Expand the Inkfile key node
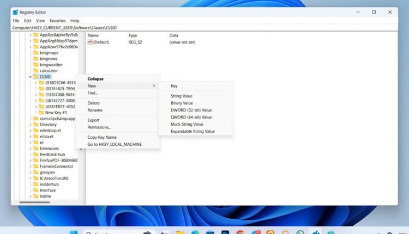This screenshot has height=234, width=409. pyautogui.click(x=30, y=196)
